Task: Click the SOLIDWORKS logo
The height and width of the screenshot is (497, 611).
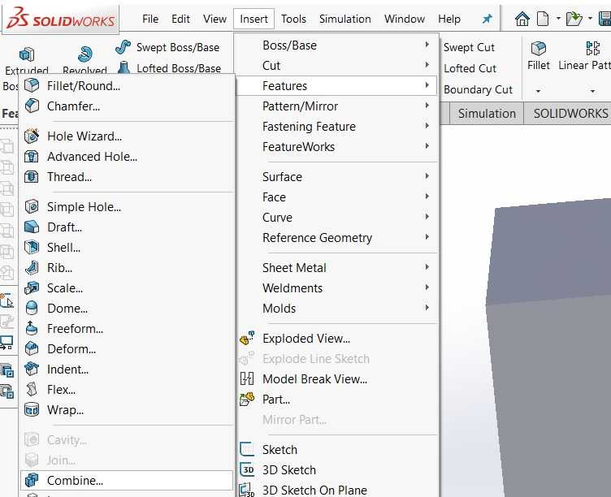Action: point(61,19)
